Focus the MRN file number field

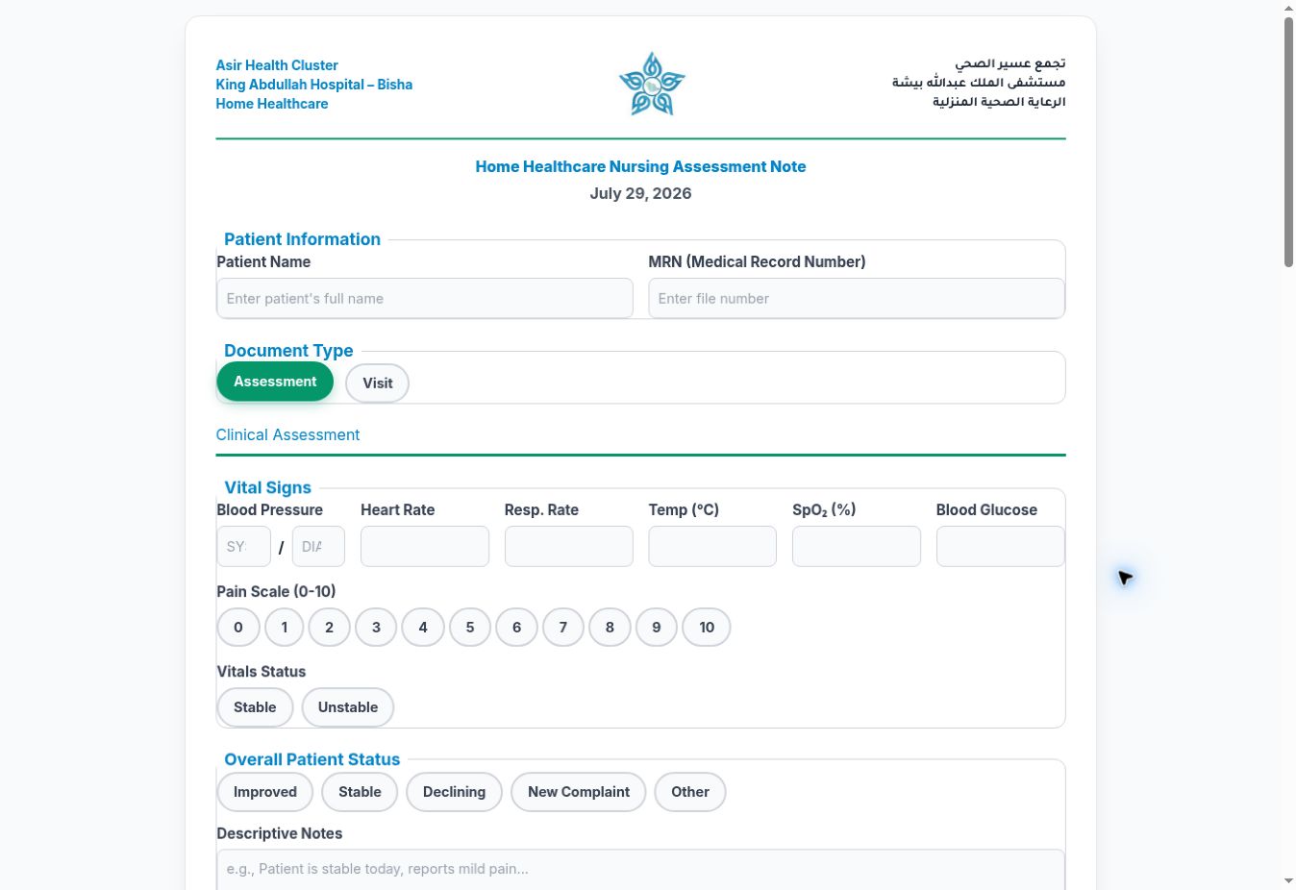(857, 298)
